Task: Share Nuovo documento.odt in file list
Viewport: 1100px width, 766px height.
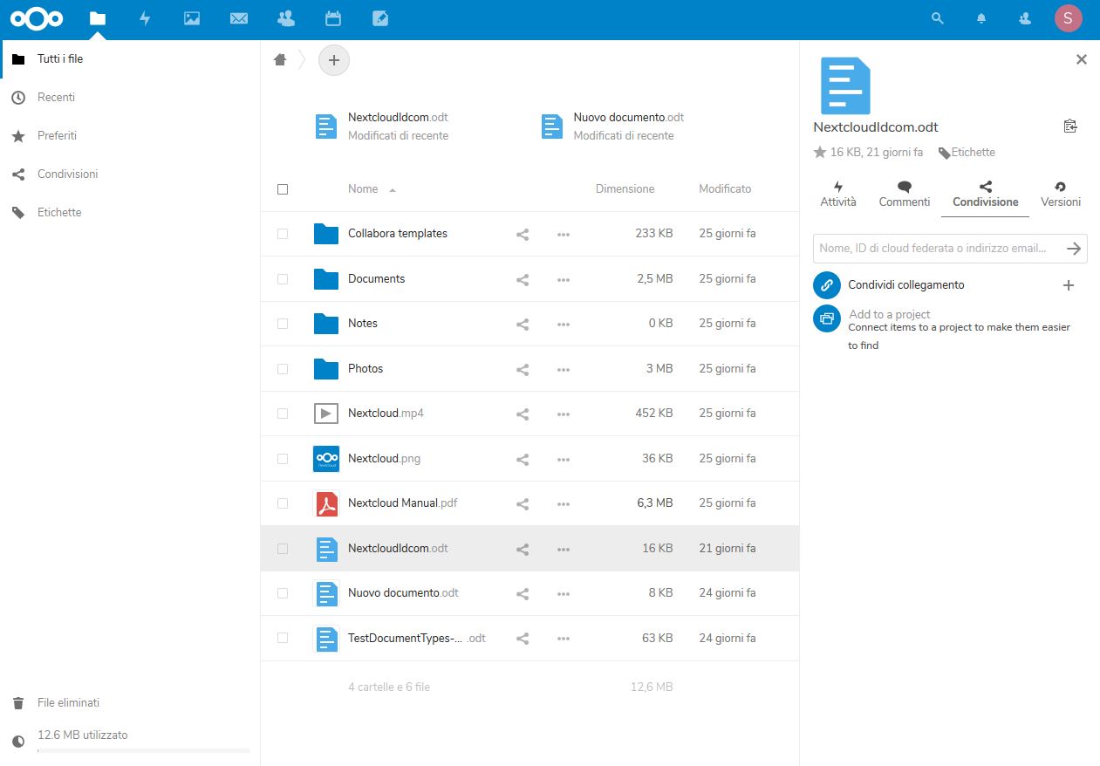Action: tap(523, 594)
